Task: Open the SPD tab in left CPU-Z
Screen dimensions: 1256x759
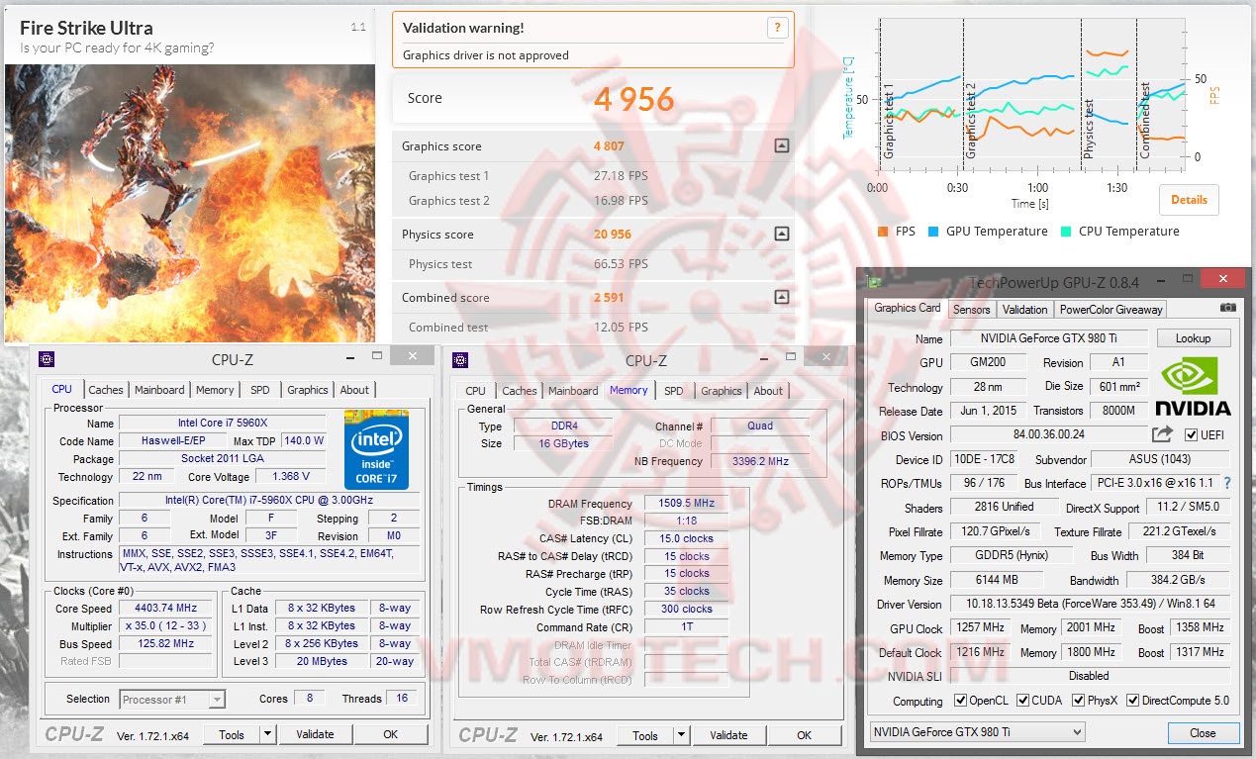Action: [260, 390]
